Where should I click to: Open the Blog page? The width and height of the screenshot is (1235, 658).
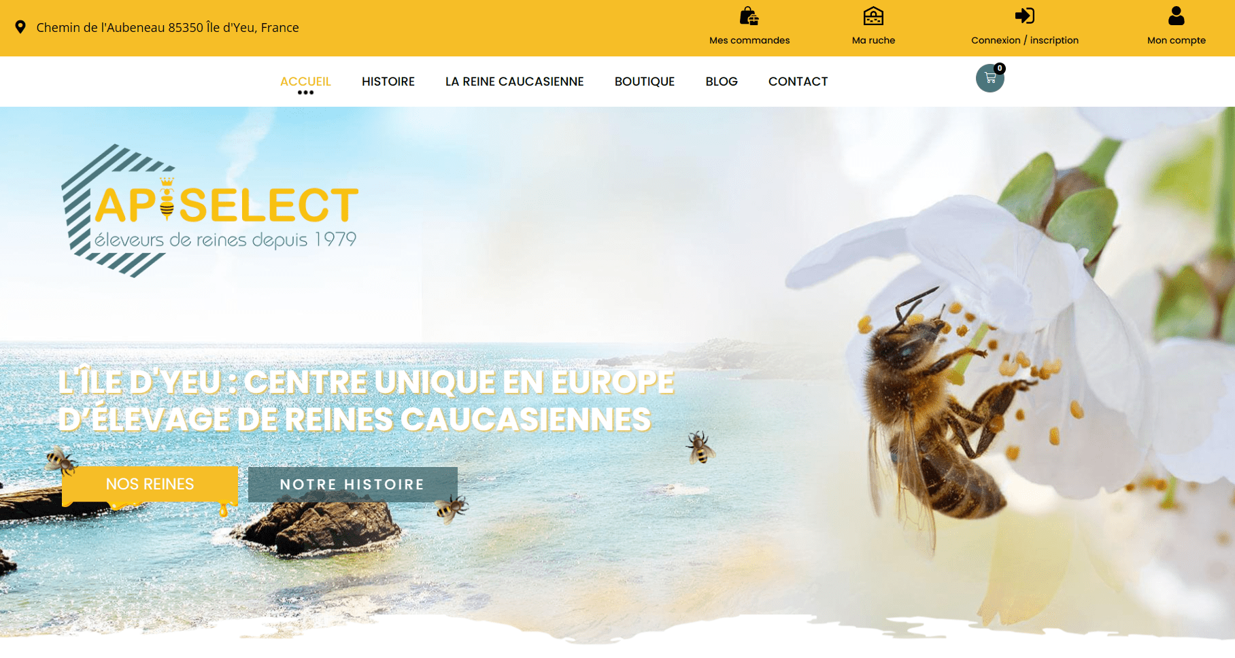(x=722, y=82)
